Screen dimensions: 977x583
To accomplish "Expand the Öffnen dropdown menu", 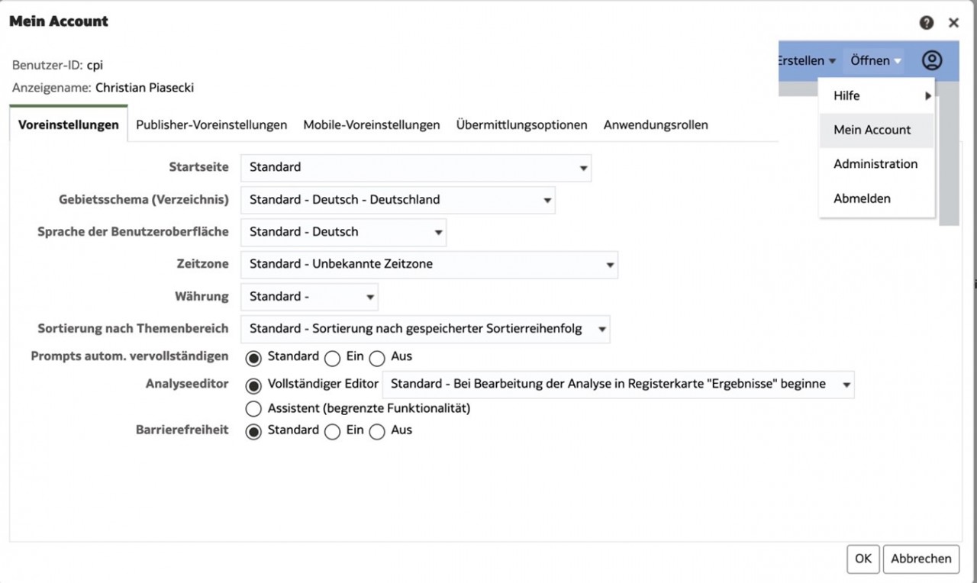I will pos(875,60).
